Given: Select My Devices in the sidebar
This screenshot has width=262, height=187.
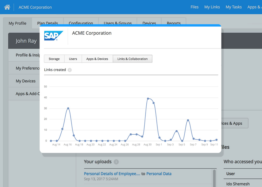Looking at the screenshot, I should 25,81.
